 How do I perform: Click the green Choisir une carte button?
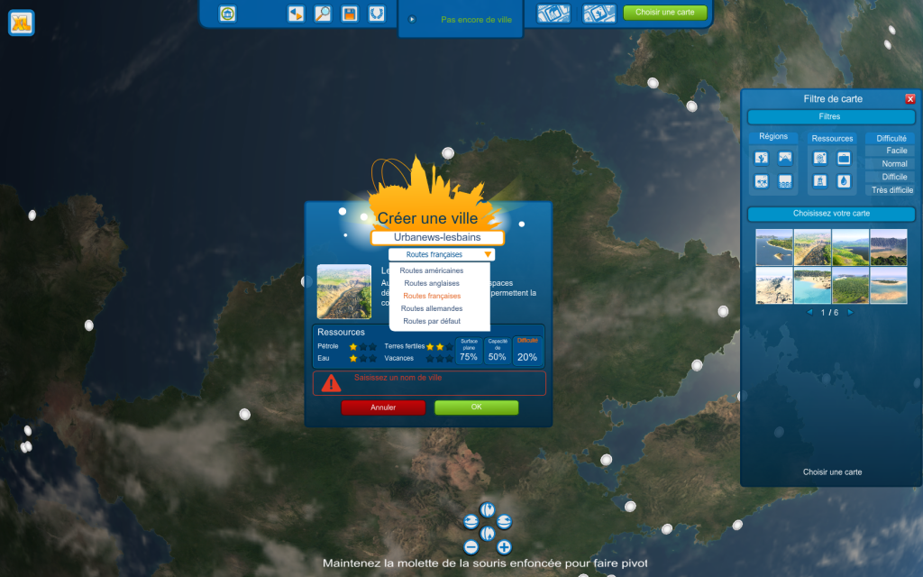tap(664, 13)
